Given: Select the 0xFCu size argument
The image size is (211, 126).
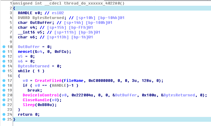Looking at the screenshot, I should click(61, 52).
